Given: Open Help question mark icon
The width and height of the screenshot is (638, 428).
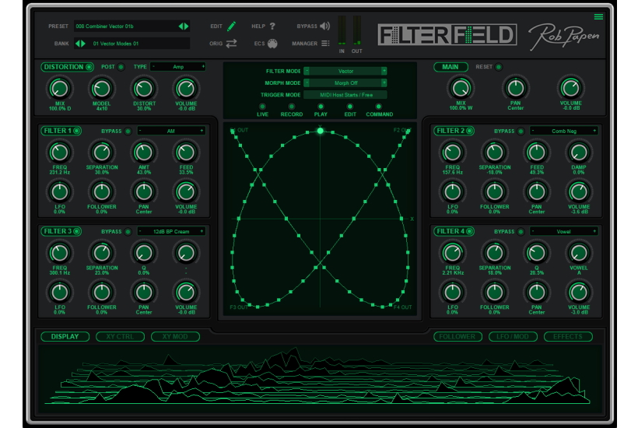Looking at the screenshot, I should click(x=272, y=26).
